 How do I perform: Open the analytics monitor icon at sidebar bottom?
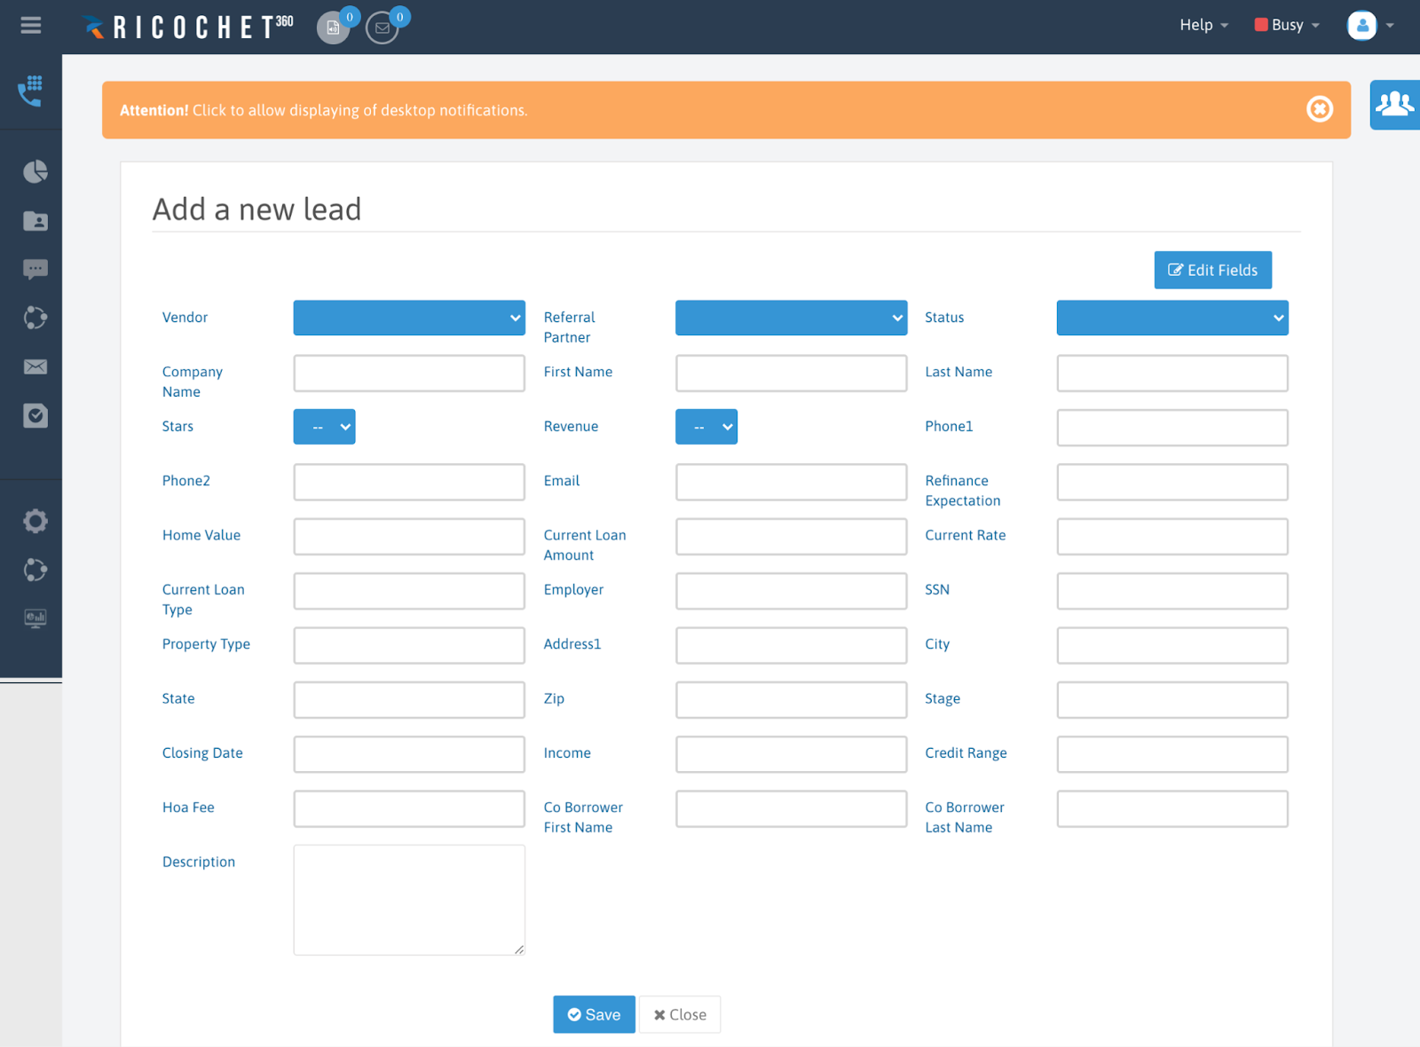click(34, 618)
